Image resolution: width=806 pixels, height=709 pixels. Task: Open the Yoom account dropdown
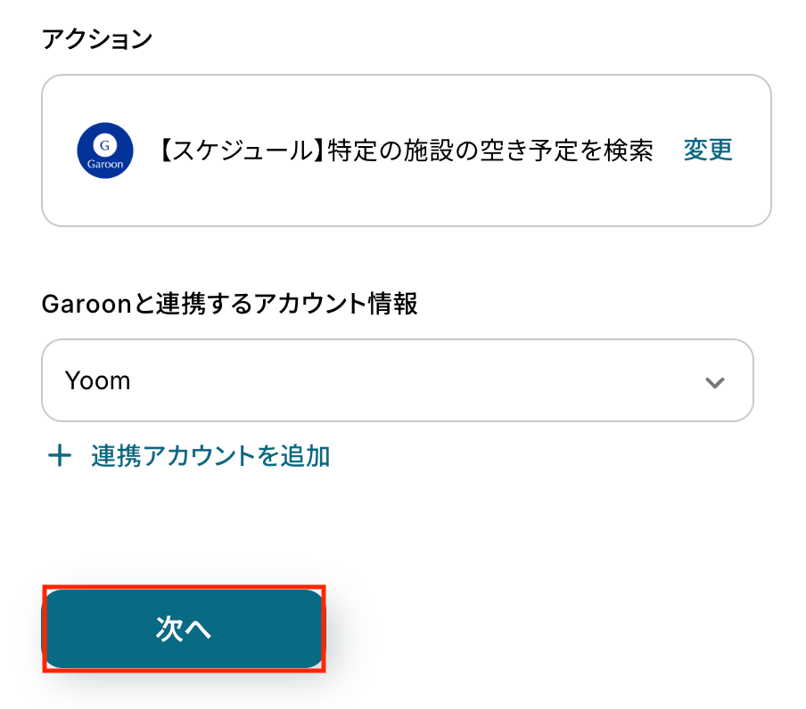pyautogui.click(x=397, y=380)
